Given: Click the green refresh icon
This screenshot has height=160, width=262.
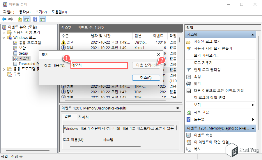Looking at the screenshot, I should point(188,112).
